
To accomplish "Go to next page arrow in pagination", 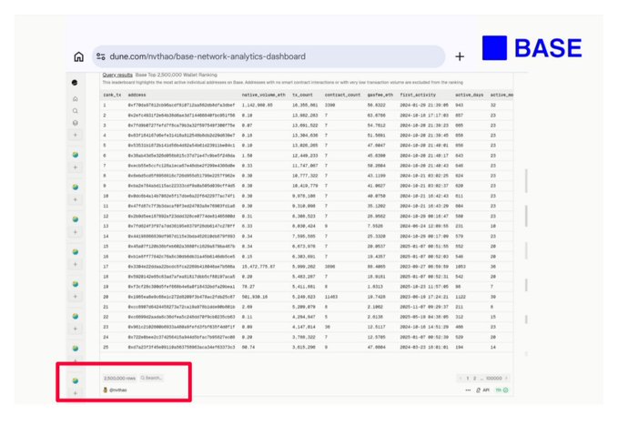I will point(506,378).
